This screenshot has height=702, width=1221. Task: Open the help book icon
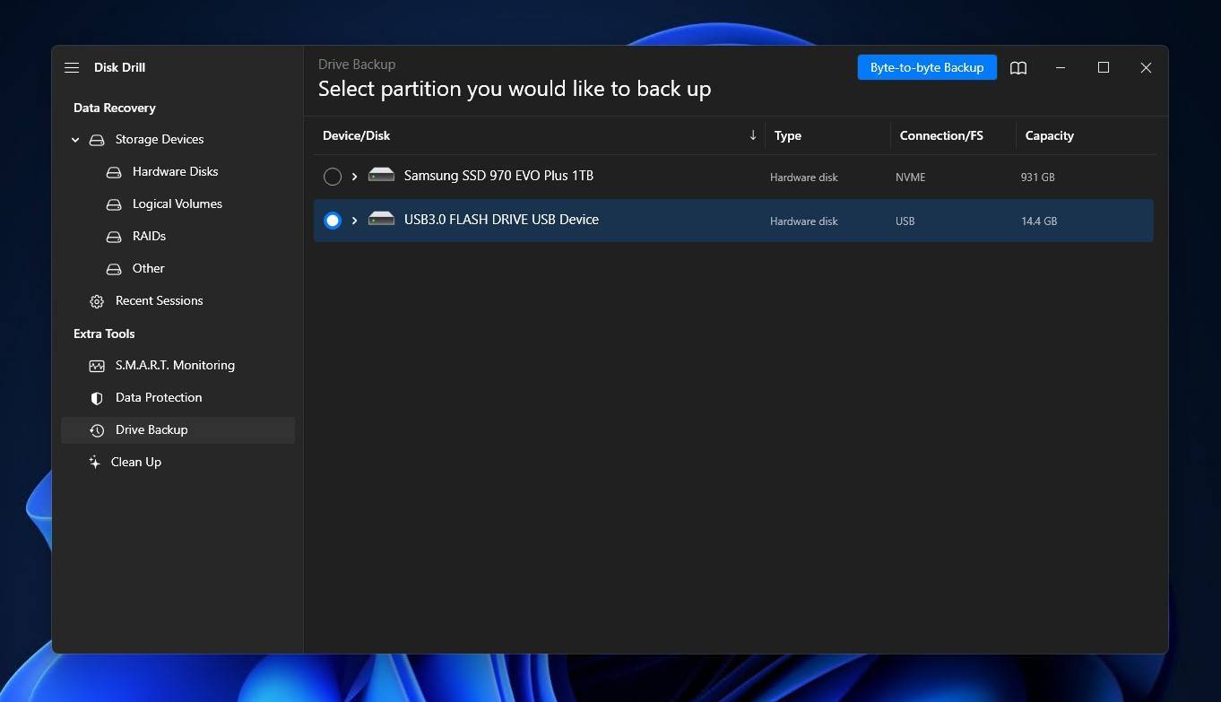[x=1018, y=68]
